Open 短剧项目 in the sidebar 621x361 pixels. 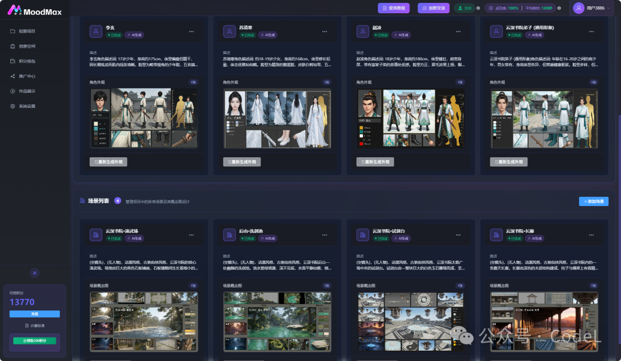tap(27, 31)
